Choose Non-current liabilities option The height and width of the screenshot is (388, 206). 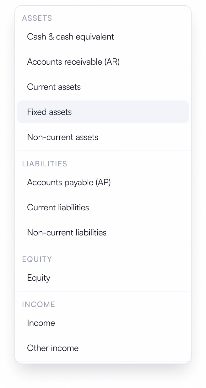tap(103, 233)
